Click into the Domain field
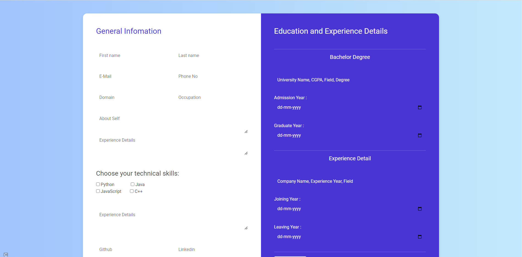522x257 pixels. tap(132, 98)
